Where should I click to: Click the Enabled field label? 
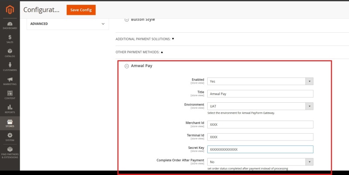tap(198, 80)
